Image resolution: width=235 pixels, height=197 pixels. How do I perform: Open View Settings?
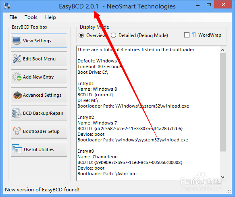point(39,41)
